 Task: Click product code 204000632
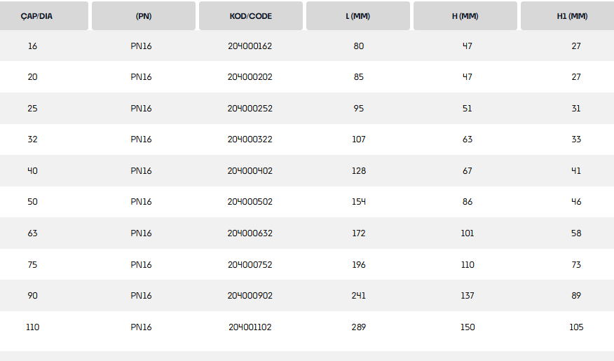point(250,233)
